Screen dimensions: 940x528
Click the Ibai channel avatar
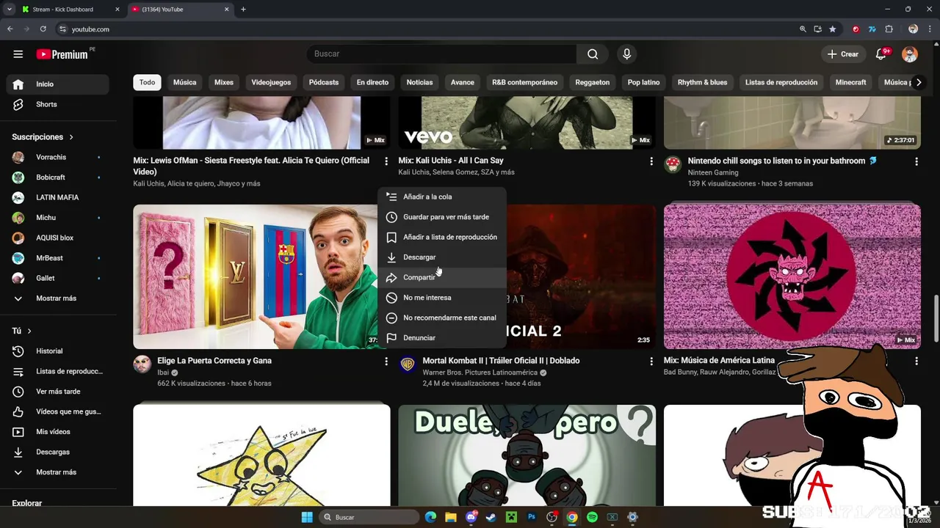tap(142, 364)
